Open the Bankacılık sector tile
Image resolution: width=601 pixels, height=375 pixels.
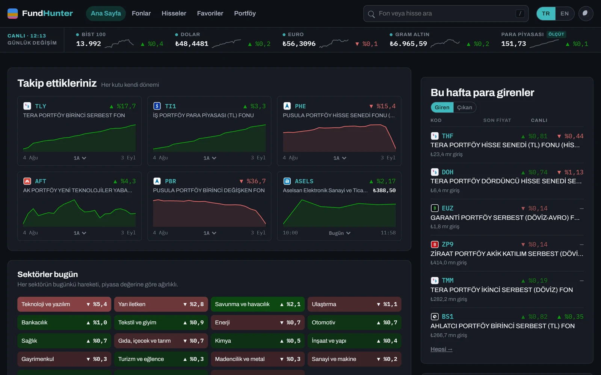pos(64,322)
